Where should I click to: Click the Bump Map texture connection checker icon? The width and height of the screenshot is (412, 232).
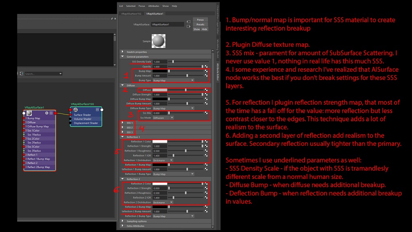coord(206,71)
